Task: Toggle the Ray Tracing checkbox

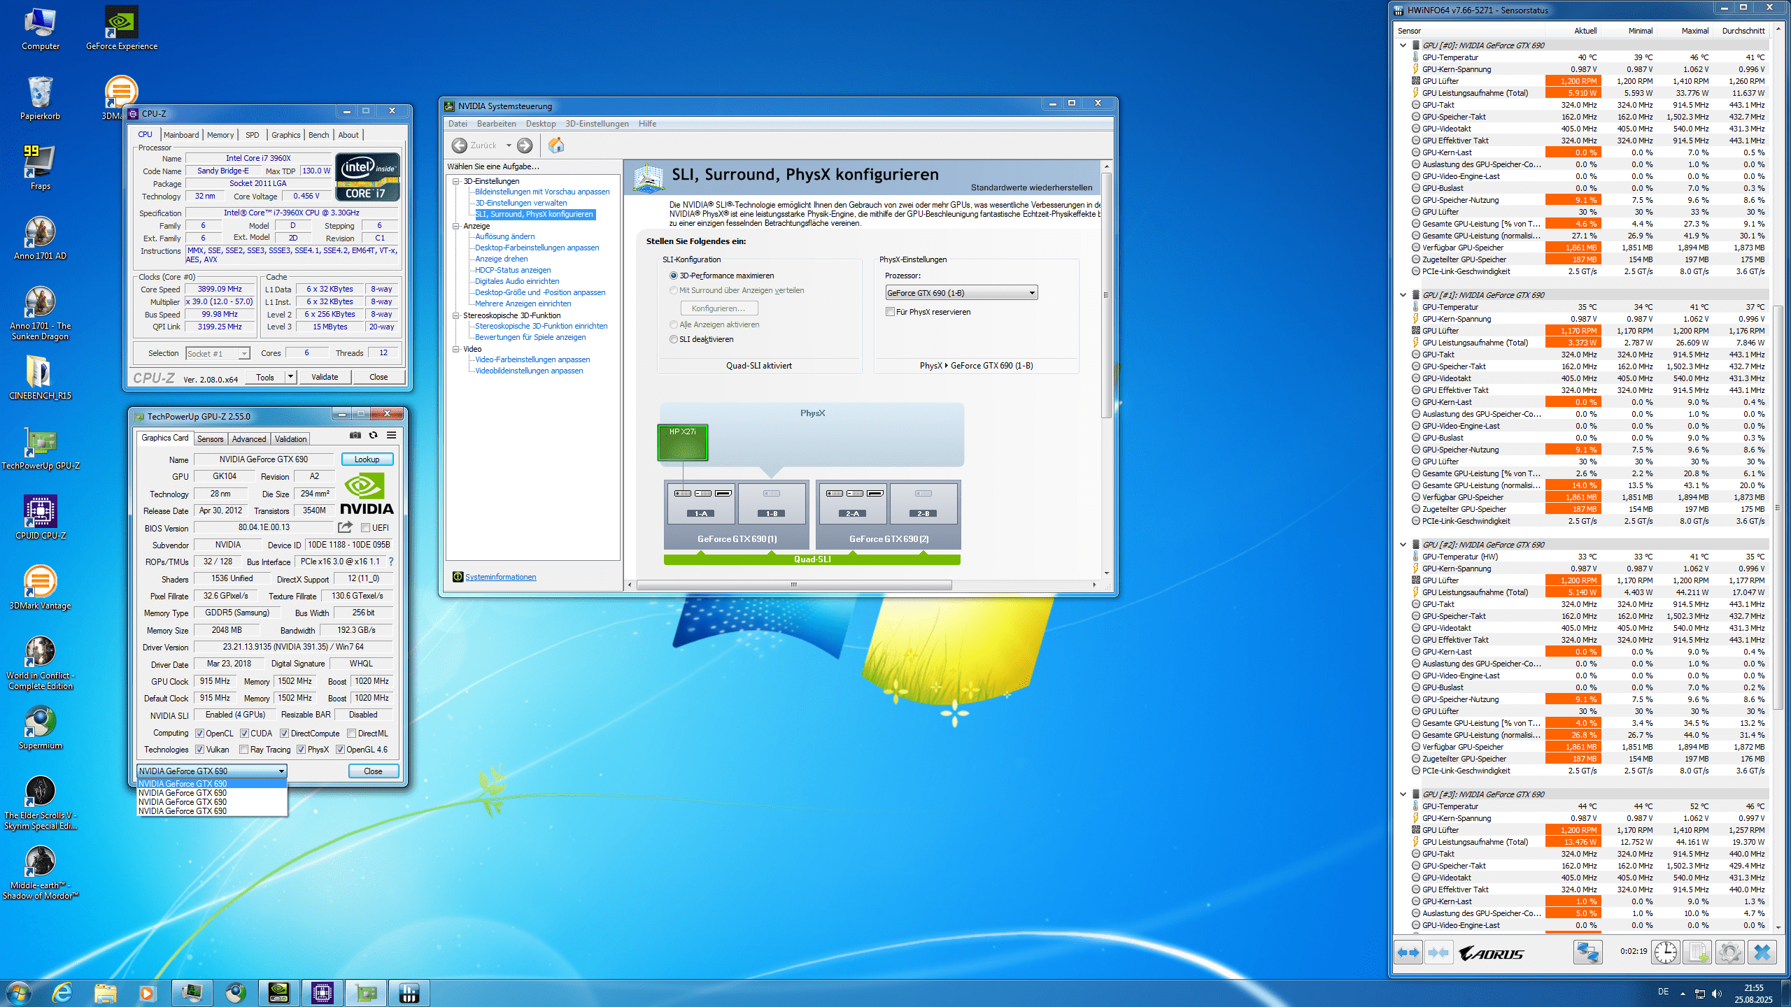Action: [244, 750]
